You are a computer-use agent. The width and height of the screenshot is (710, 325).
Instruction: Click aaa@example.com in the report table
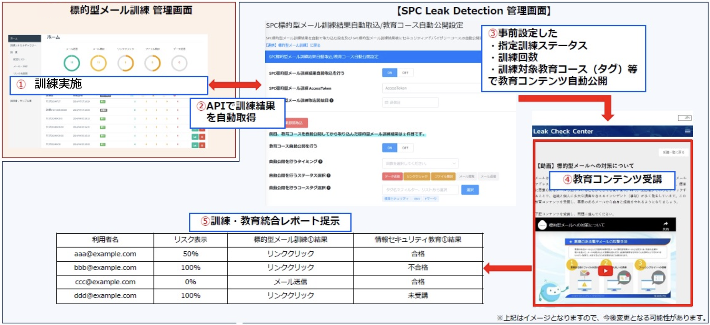coord(105,254)
